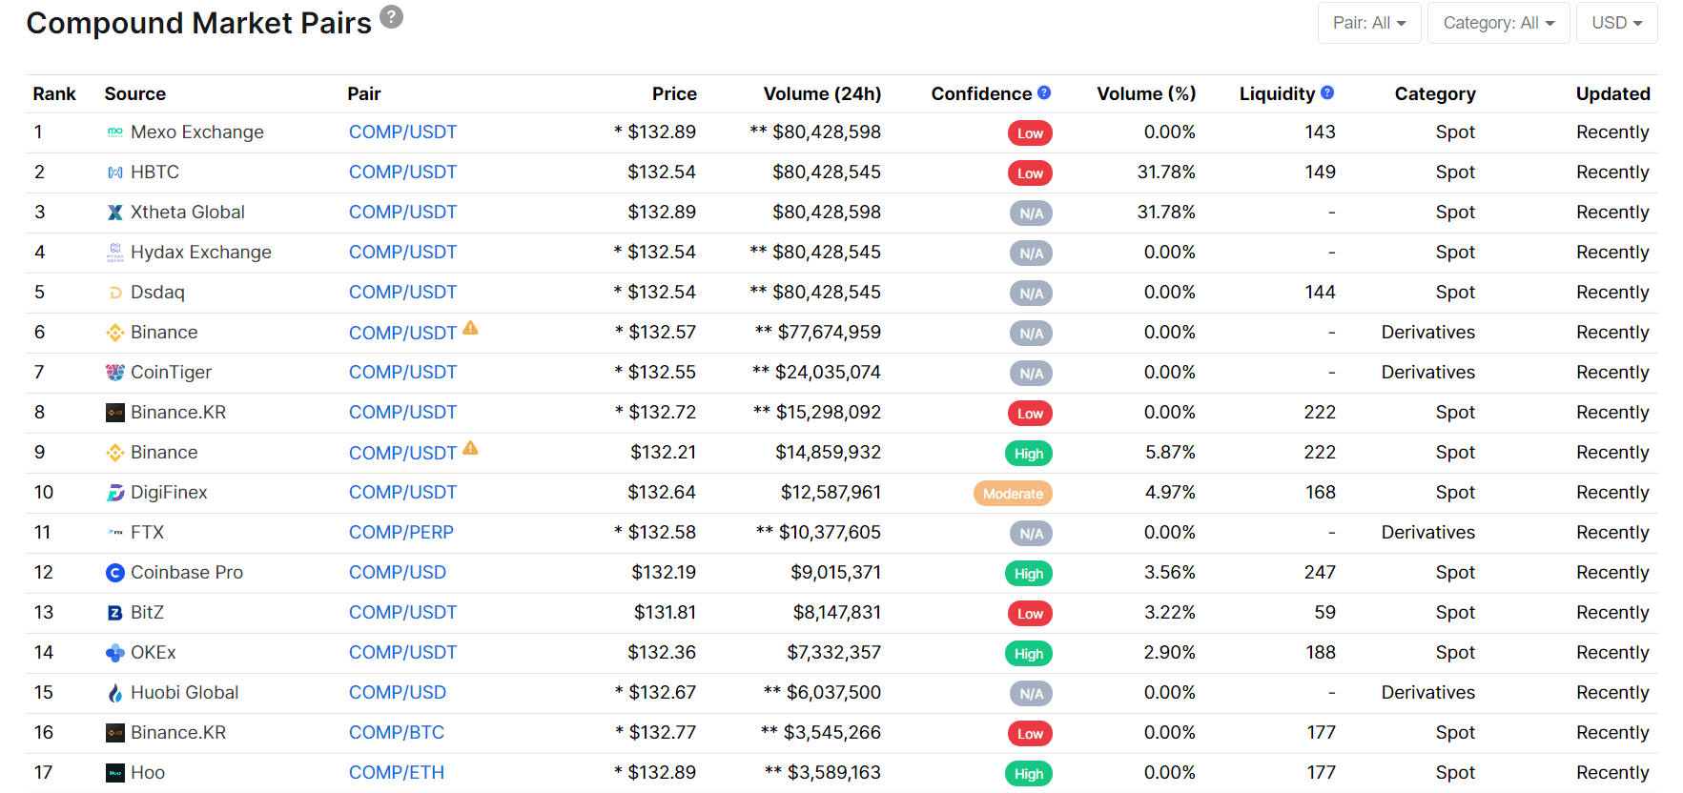
Task: Click the Hydax Exchange logo icon
Action: [115, 253]
